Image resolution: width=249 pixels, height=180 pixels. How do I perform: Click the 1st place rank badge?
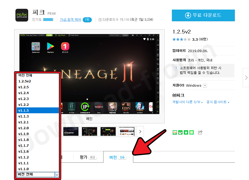point(87,20)
